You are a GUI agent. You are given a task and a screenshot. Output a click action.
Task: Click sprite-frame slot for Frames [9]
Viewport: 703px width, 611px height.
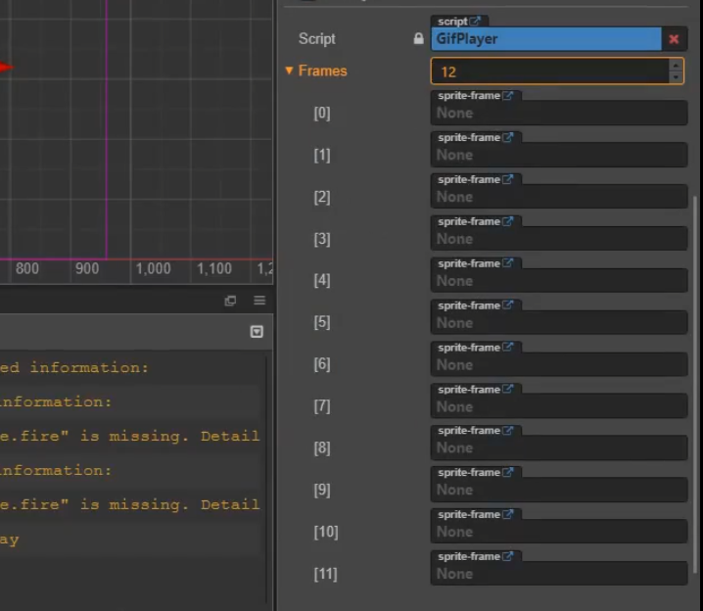point(559,490)
